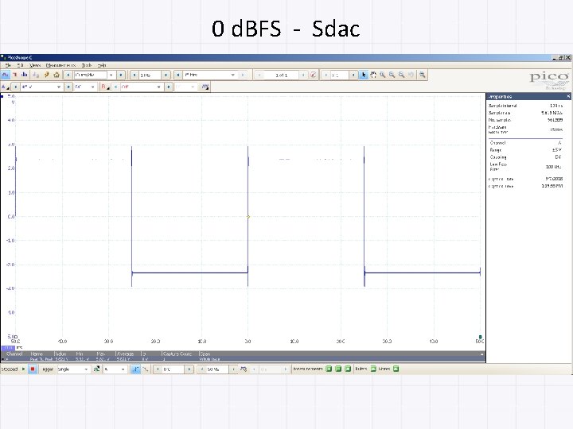Viewport: 573px width, 429px height.
Task: Click the green Go start capture button
Action: 24,369
